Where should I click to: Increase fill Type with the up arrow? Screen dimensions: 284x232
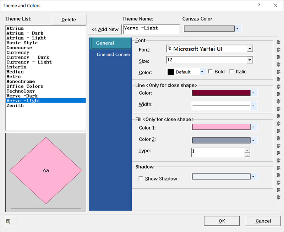tap(247, 150)
